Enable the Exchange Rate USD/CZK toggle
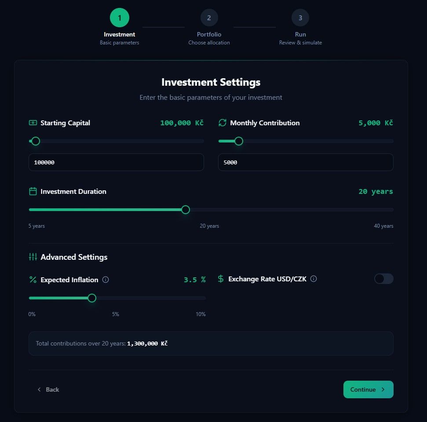Image resolution: width=427 pixels, height=422 pixels. click(x=383, y=279)
